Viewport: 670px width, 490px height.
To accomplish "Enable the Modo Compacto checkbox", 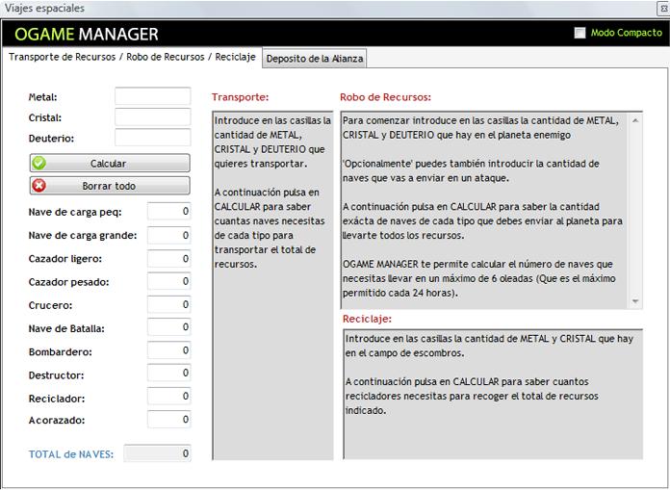I will tap(580, 33).
